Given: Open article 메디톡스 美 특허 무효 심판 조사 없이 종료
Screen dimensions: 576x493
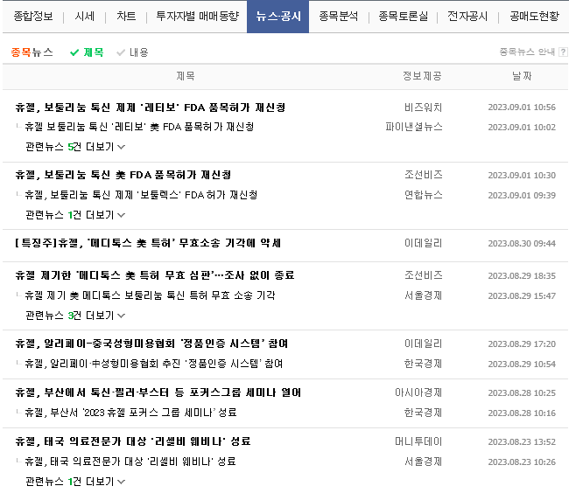Looking at the screenshot, I should (x=155, y=275).
